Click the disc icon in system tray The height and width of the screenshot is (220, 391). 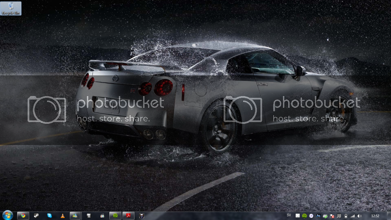(312, 216)
